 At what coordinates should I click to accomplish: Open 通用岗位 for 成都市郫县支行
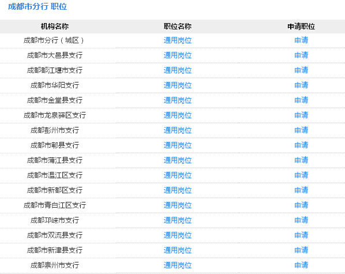[178, 145]
